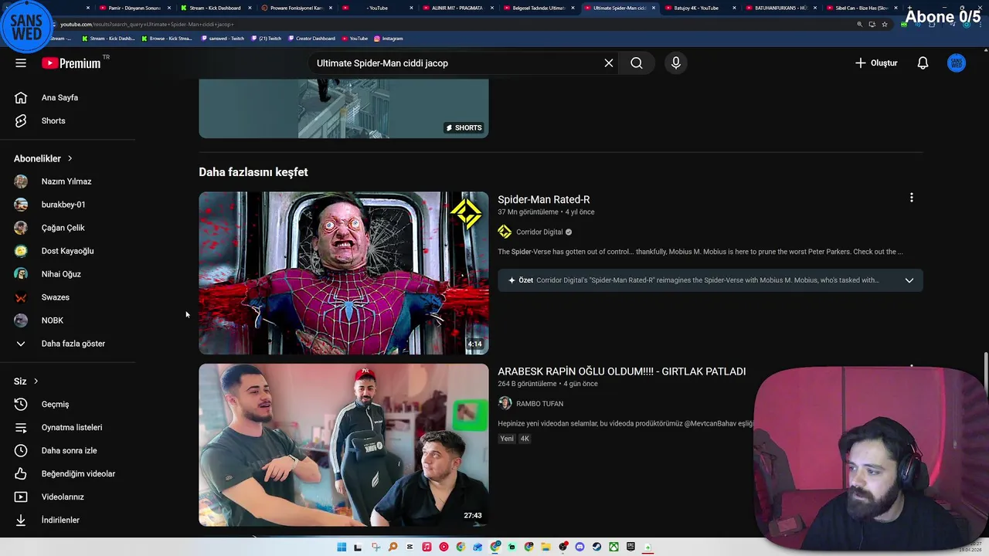Click the SHORTS video thumbnail
The height and width of the screenshot is (556, 989).
(344, 108)
